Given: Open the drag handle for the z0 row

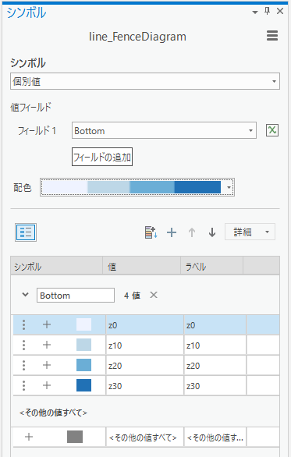Looking at the screenshot, I should click(x=24, y=324).
